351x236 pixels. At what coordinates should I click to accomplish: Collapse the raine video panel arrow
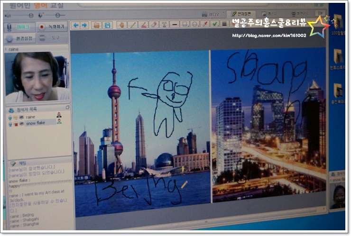coord(6,49)
